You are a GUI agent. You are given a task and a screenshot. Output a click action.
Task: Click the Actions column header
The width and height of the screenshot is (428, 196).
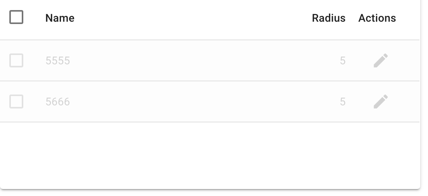377,18
